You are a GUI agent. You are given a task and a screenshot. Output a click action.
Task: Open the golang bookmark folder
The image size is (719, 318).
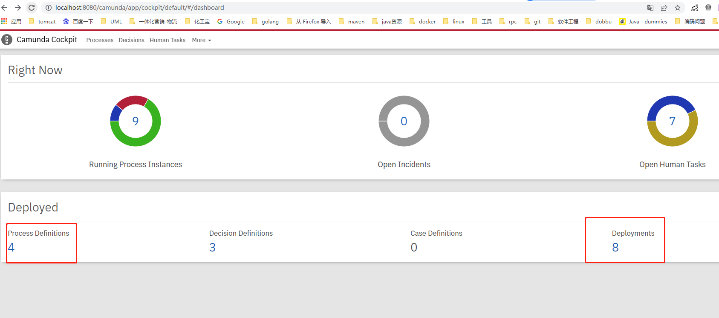click(265, 21)
